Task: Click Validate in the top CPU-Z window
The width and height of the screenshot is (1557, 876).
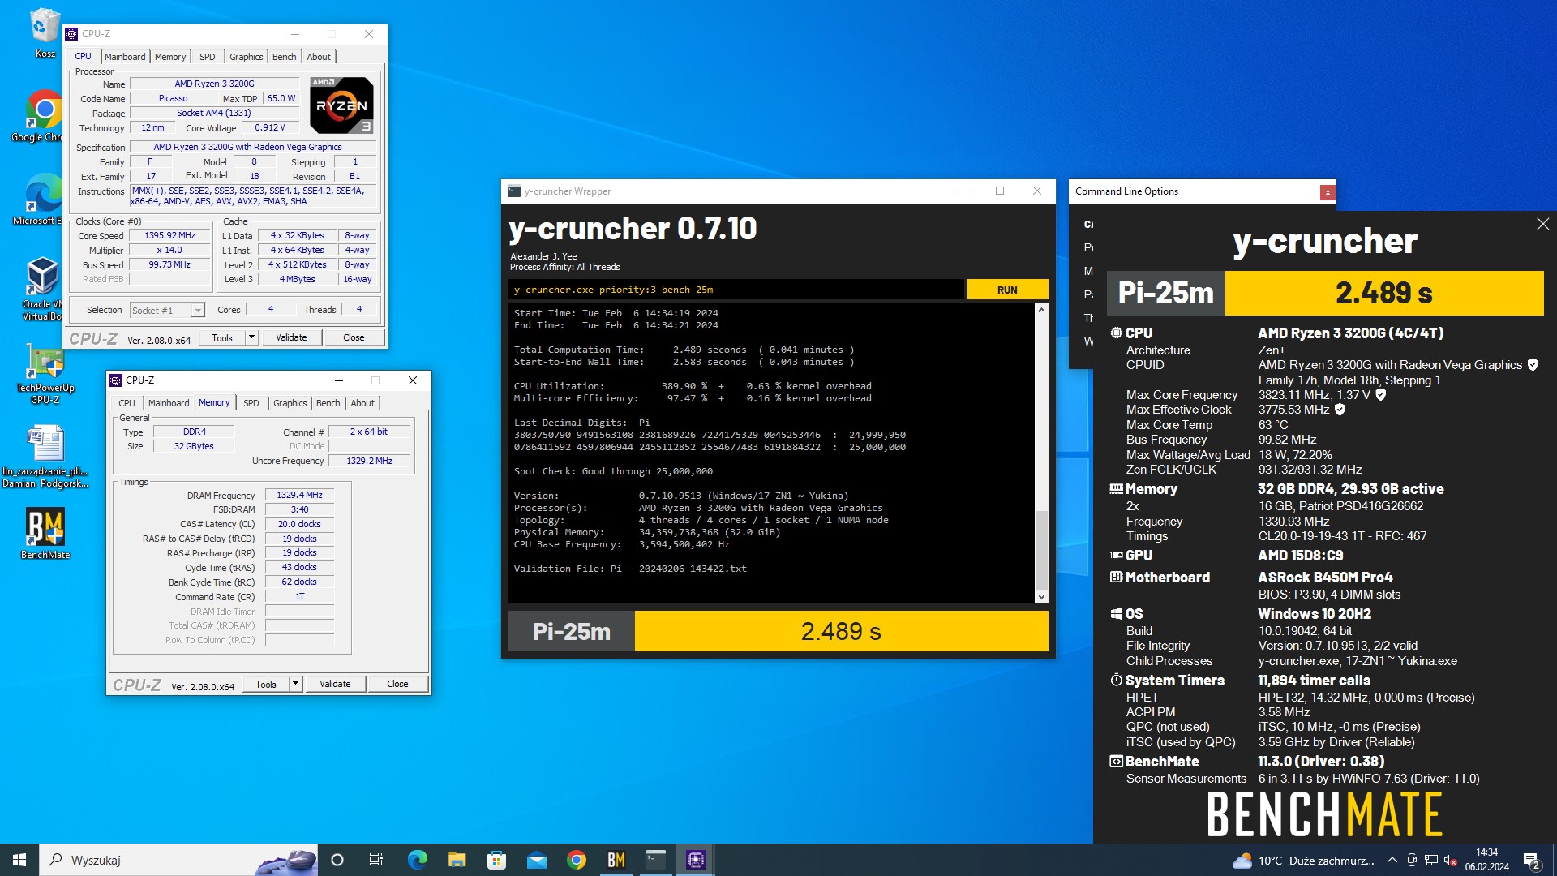Action: point(291,337)
